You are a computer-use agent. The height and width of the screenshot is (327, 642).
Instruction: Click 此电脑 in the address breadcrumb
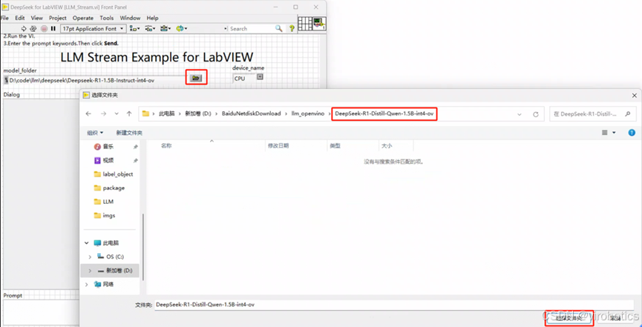pos(166,113)
